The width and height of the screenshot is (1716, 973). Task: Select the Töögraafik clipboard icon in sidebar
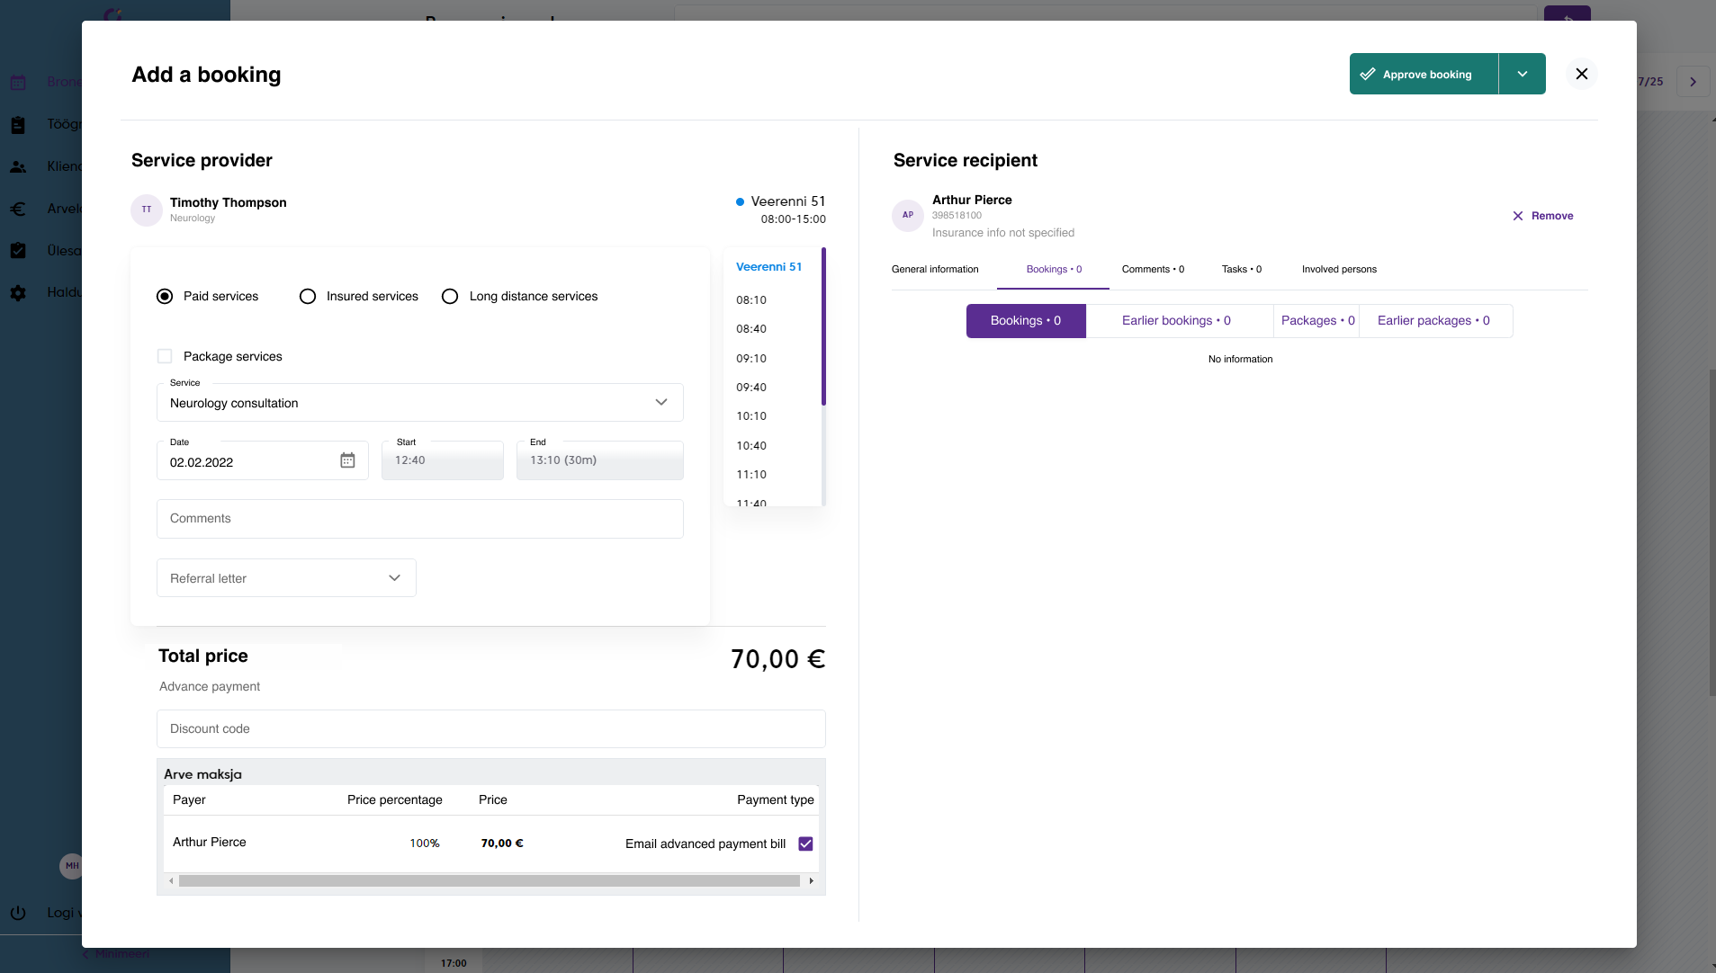tap(19, 124)
